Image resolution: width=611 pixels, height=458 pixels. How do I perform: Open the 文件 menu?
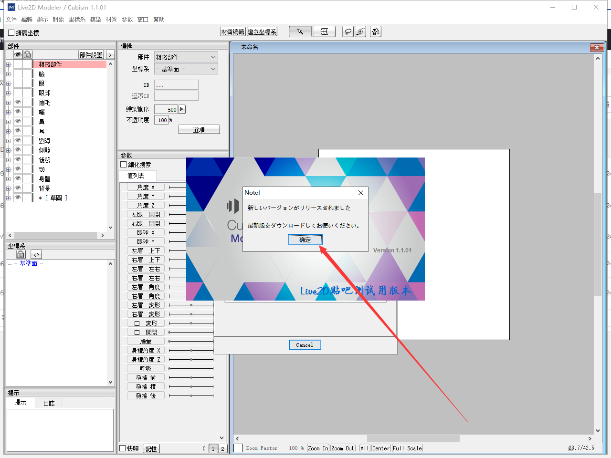tap(11, 20)
